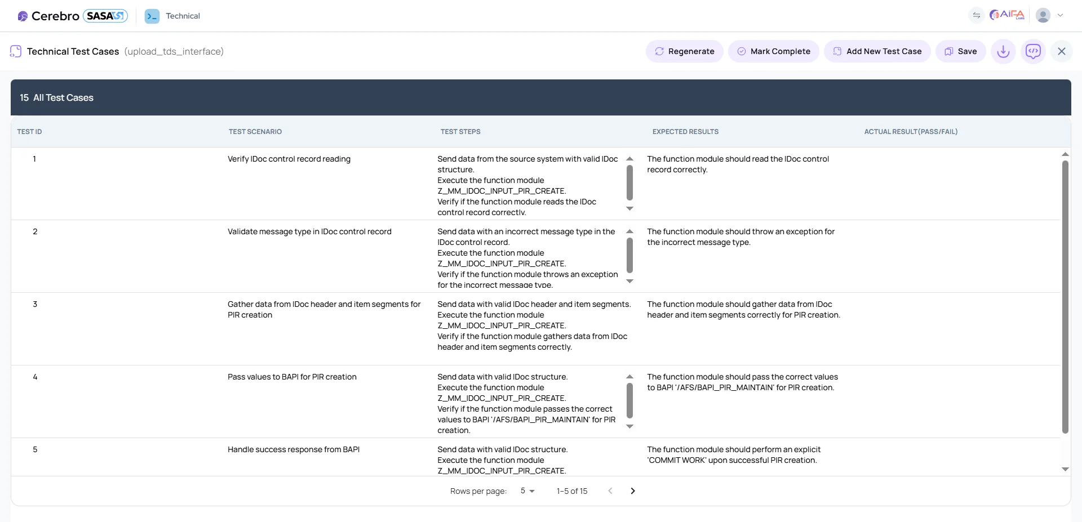1082x522 pixels.
Task: Click the Cerebro brain logo
Action: pos(23,16)
